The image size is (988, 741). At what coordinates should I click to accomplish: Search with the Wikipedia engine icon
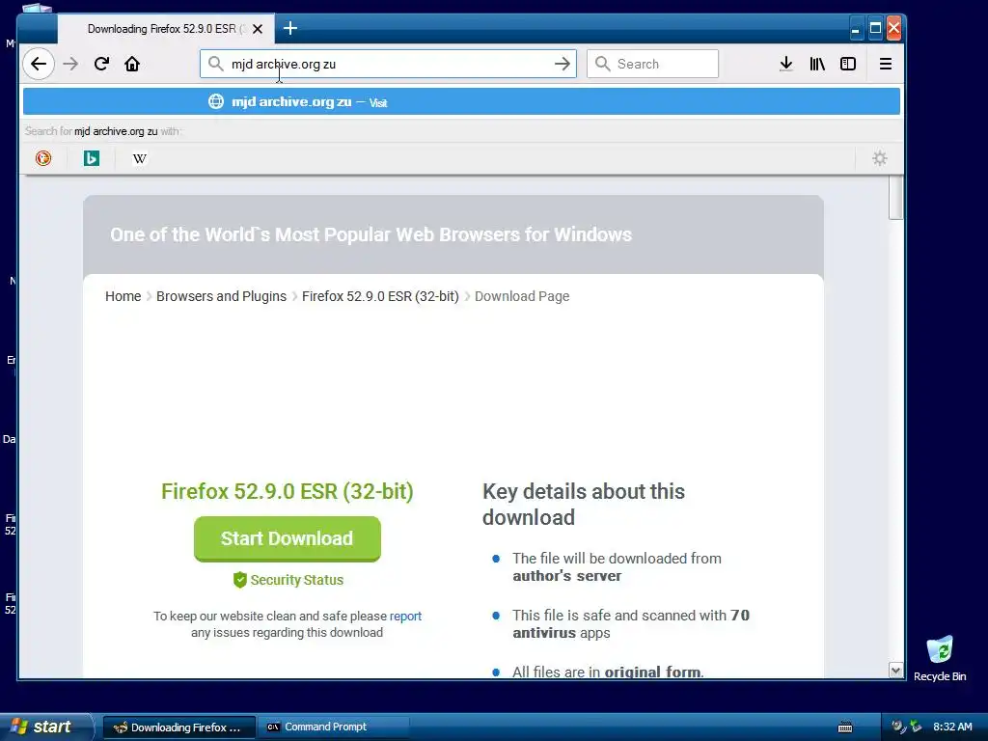tap(139, 158)
